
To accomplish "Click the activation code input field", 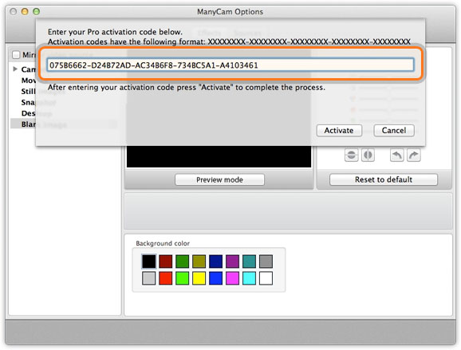I will (x=230, y=65).
